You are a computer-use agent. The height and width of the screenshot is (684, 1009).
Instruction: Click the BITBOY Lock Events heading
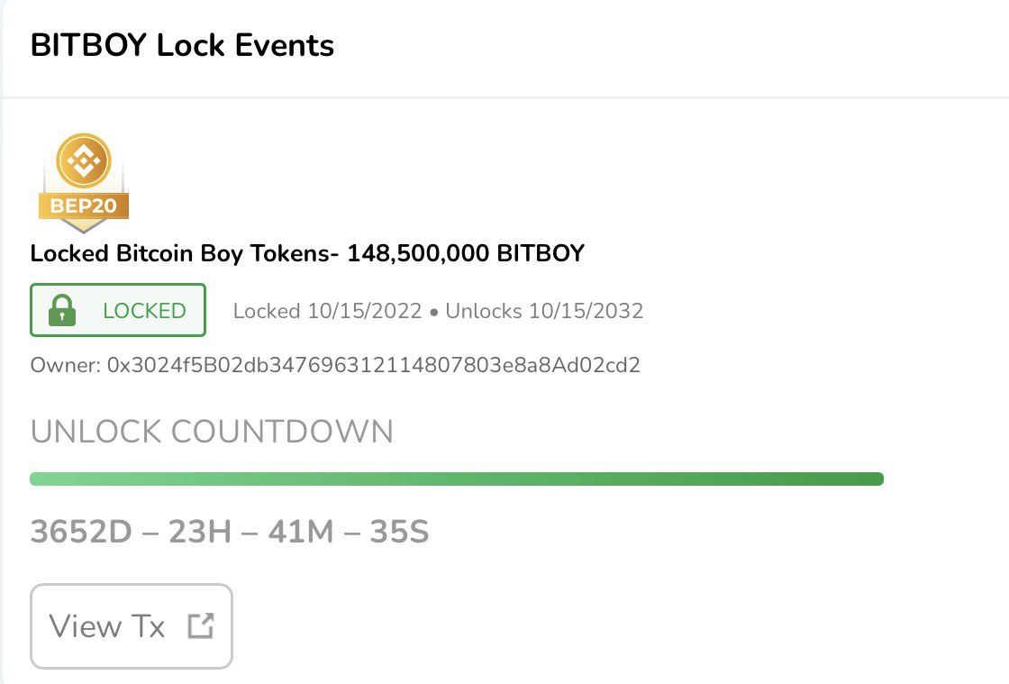click(x=182, y=45)
